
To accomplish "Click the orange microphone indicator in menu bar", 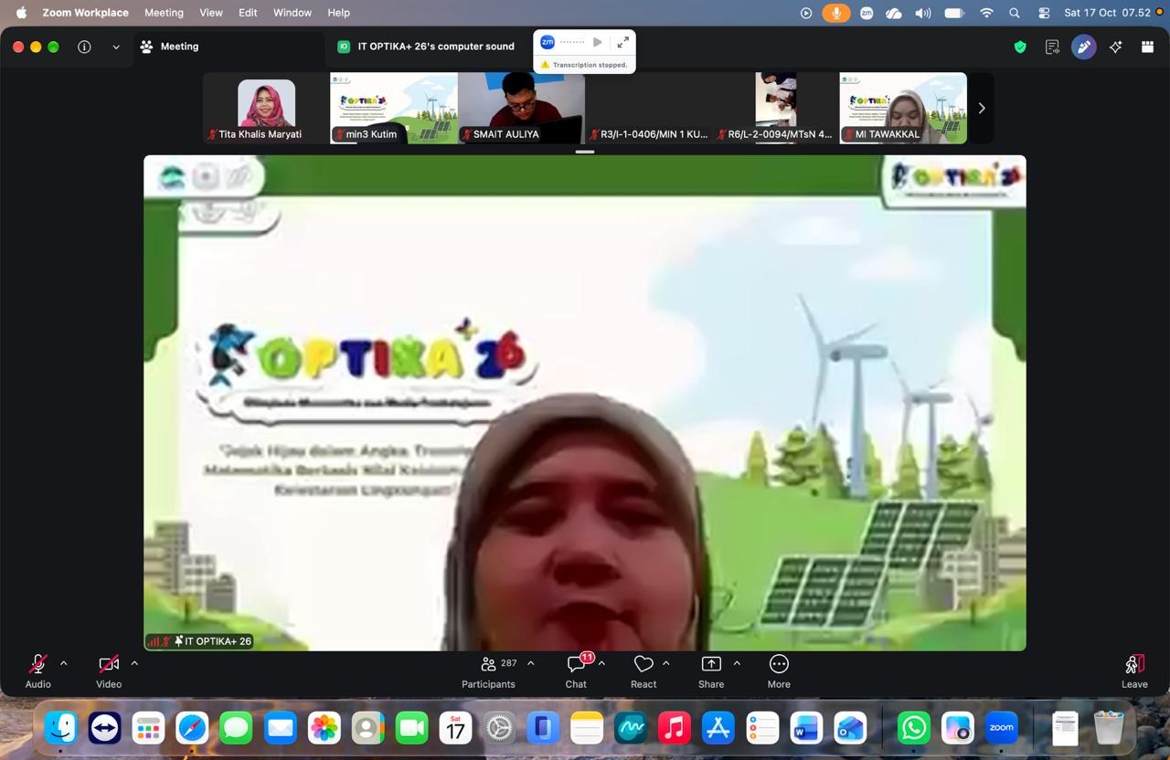I will point(835,13).
